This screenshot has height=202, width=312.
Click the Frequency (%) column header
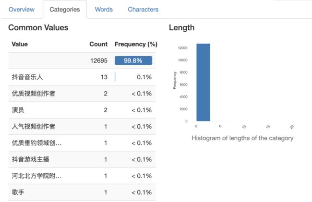136,44
